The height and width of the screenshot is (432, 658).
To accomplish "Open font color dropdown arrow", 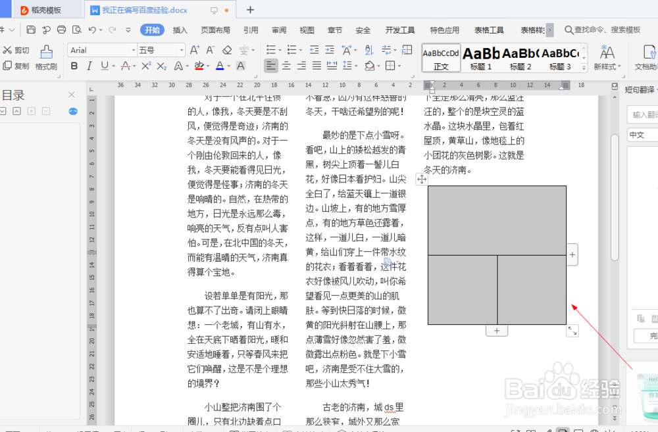I will [229, 66].
